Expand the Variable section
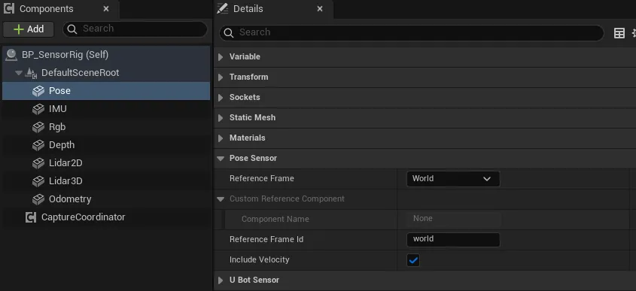 [x=221, y=57]
